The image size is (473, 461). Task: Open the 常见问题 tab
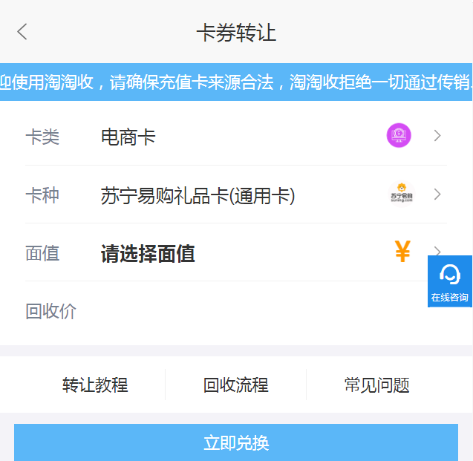(377, 385)
